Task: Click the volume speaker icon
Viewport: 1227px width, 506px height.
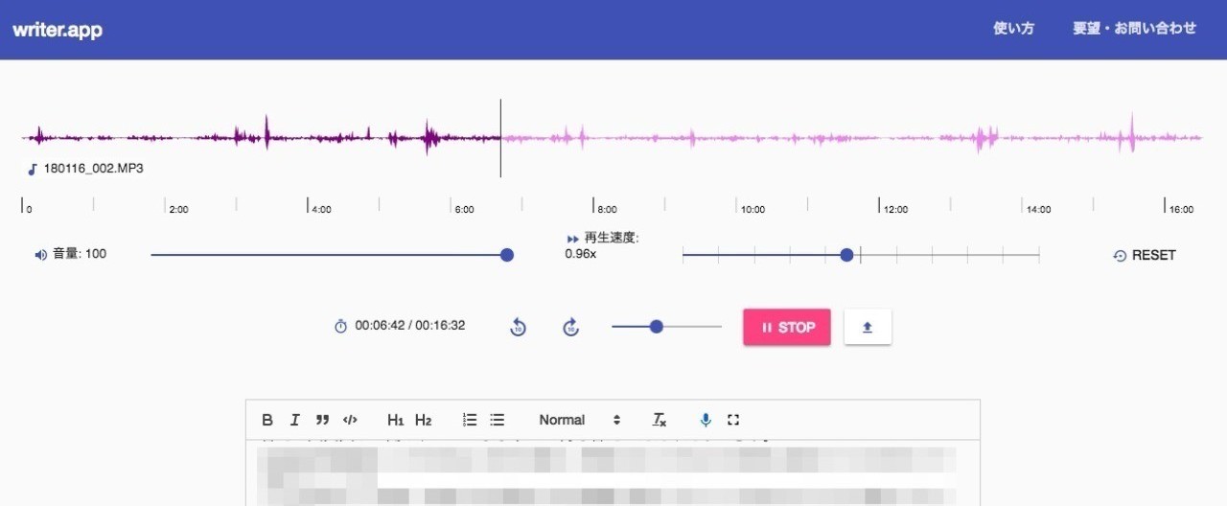Action: tap(40, 255)
